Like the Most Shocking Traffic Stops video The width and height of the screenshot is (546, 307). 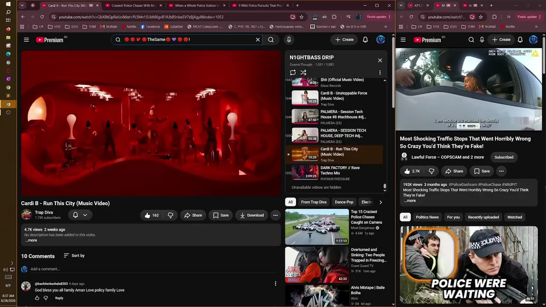click(412, 171)
